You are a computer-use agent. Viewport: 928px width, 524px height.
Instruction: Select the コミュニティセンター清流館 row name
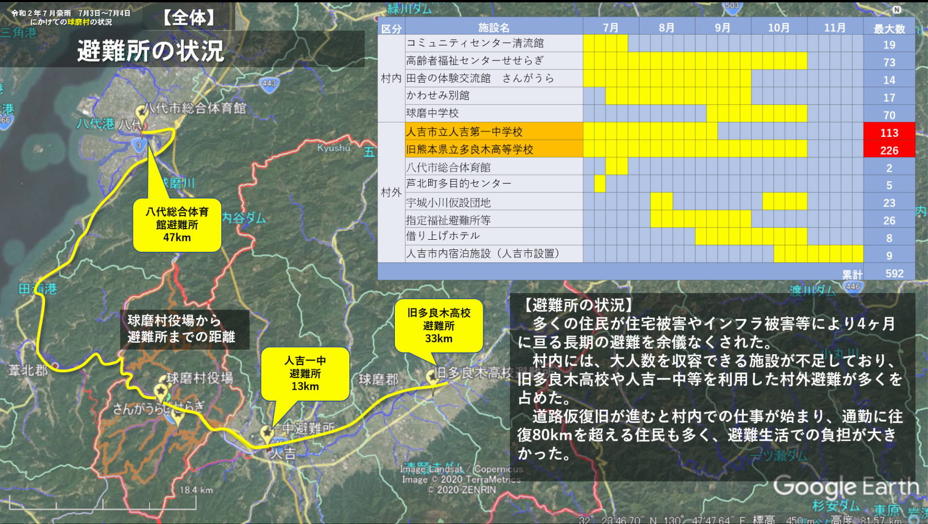click(x=475, y=43)
